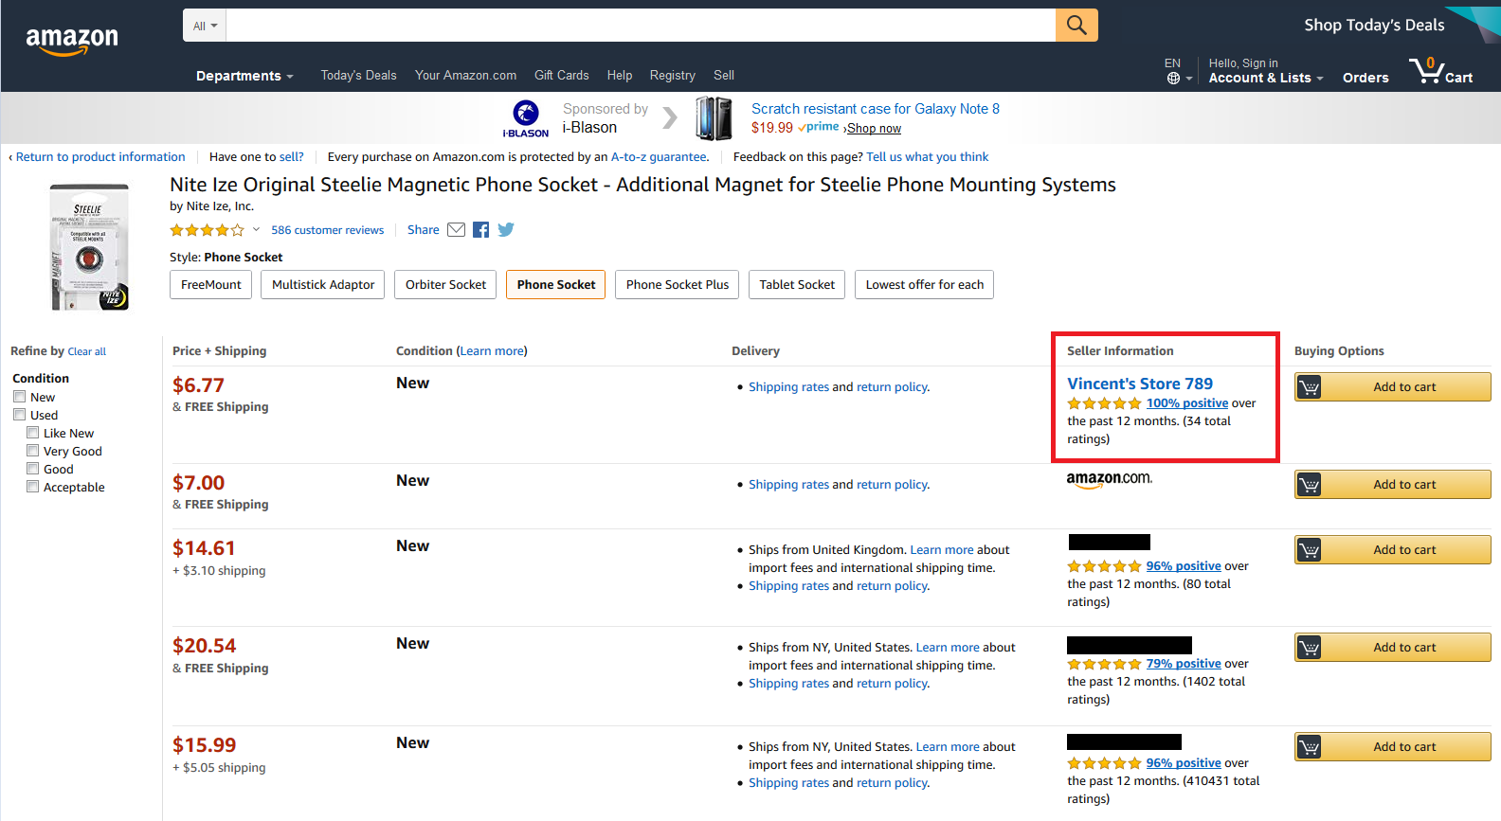Viewport: 1501px width, 821px height.
Task: Click star rating of 79% positive seller
Action: (1104, 665)
